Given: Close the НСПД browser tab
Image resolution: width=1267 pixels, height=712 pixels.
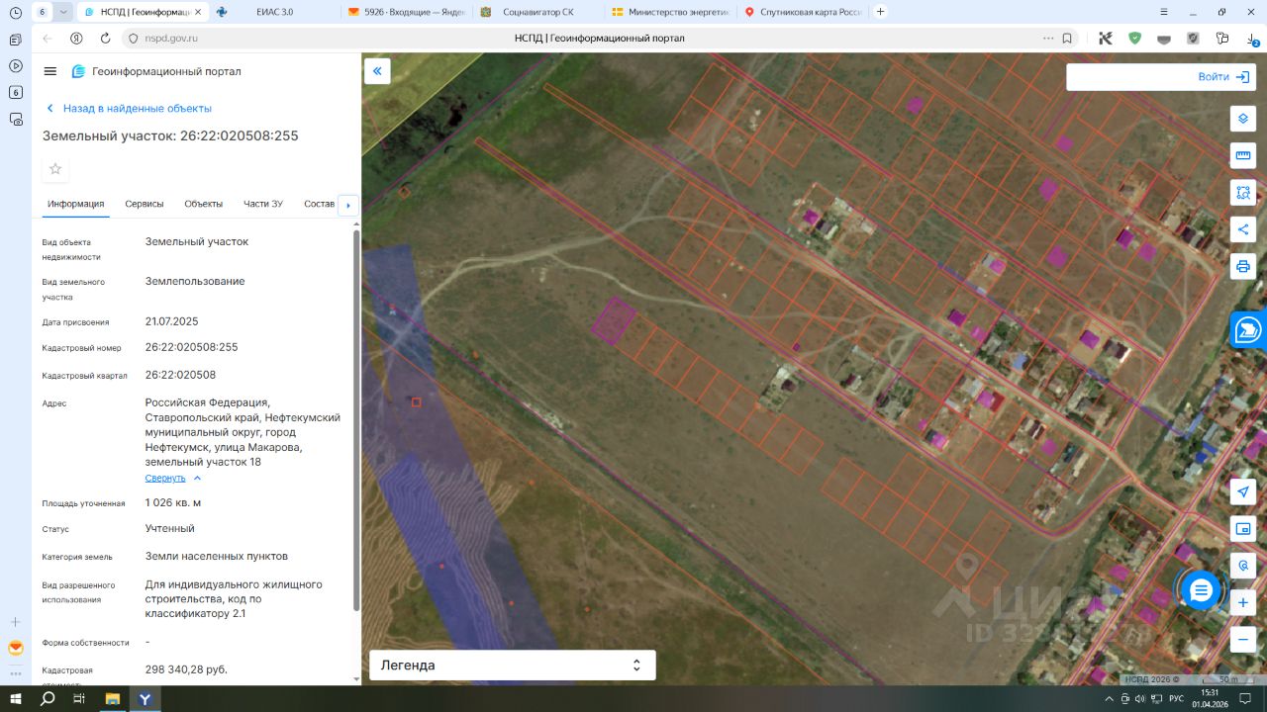Looking at the screenshot, I should (198, 12).
